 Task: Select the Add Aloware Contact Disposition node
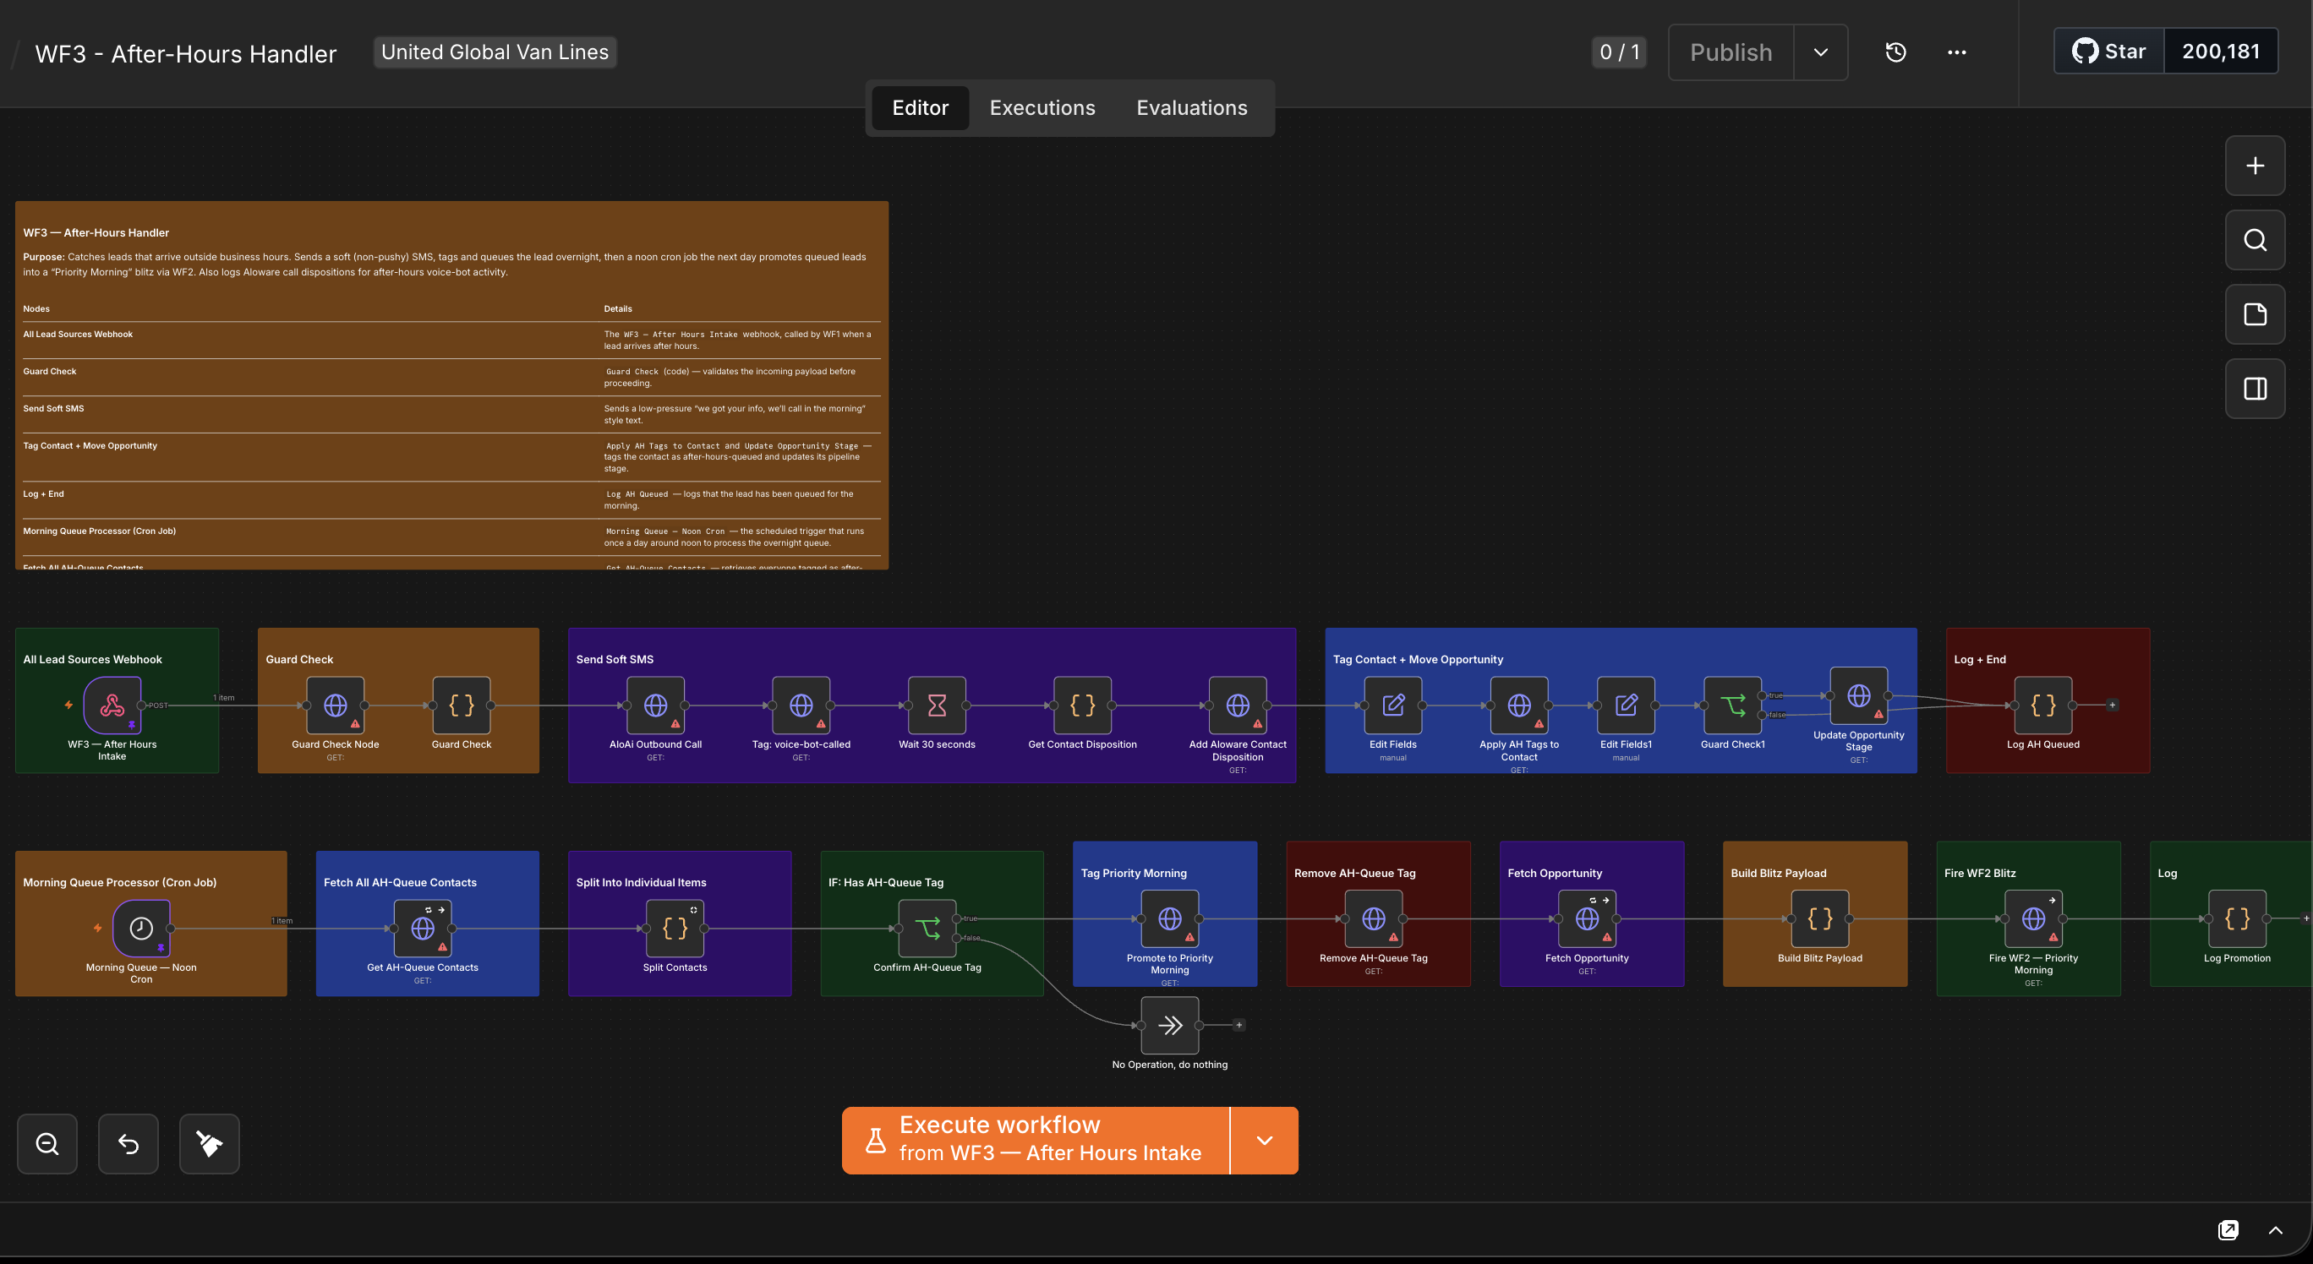pyautogui.click(x=1238, y=706)
